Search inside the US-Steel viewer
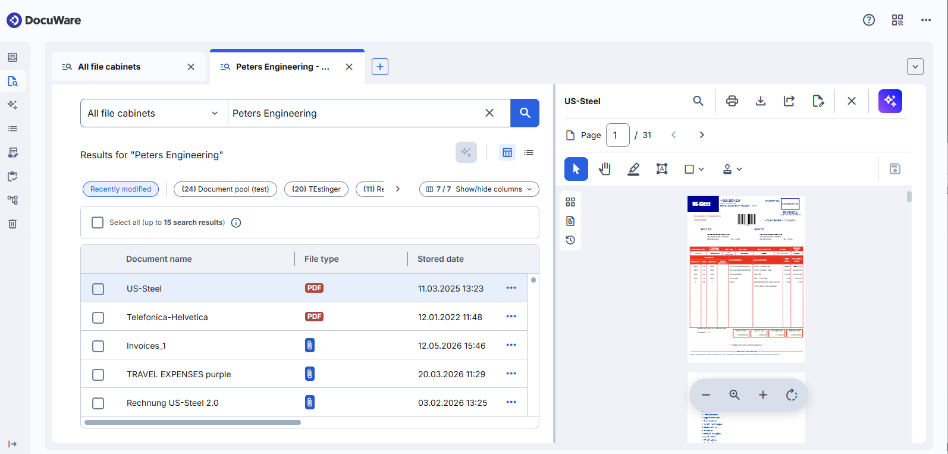Viewport: 948px width, 454px height. pos(698,101)
